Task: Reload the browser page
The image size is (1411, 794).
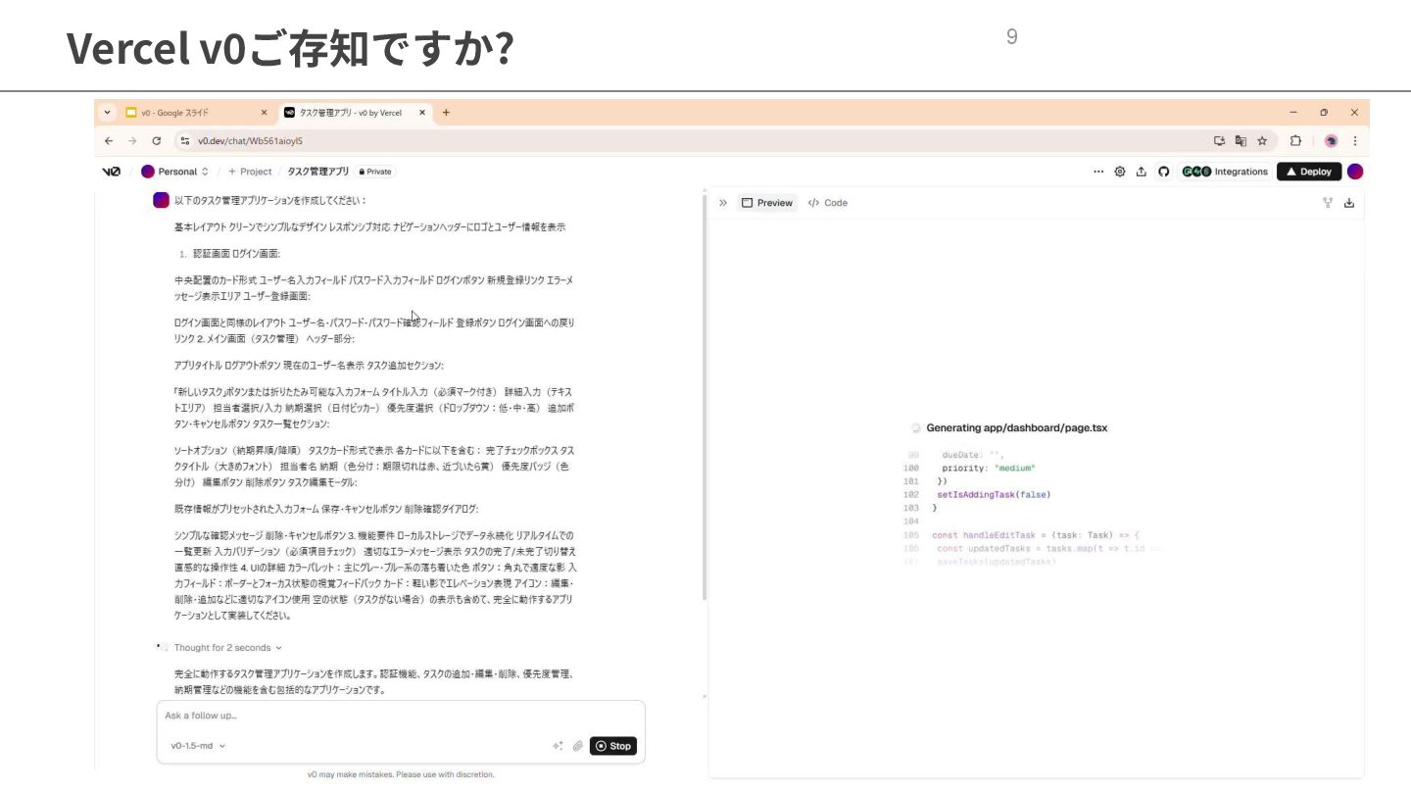Action: tap(157, 141)
